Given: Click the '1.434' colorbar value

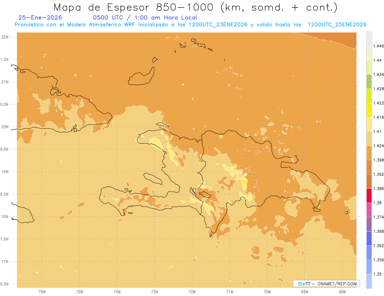Looking at the screenshot, I should point(379,74).
